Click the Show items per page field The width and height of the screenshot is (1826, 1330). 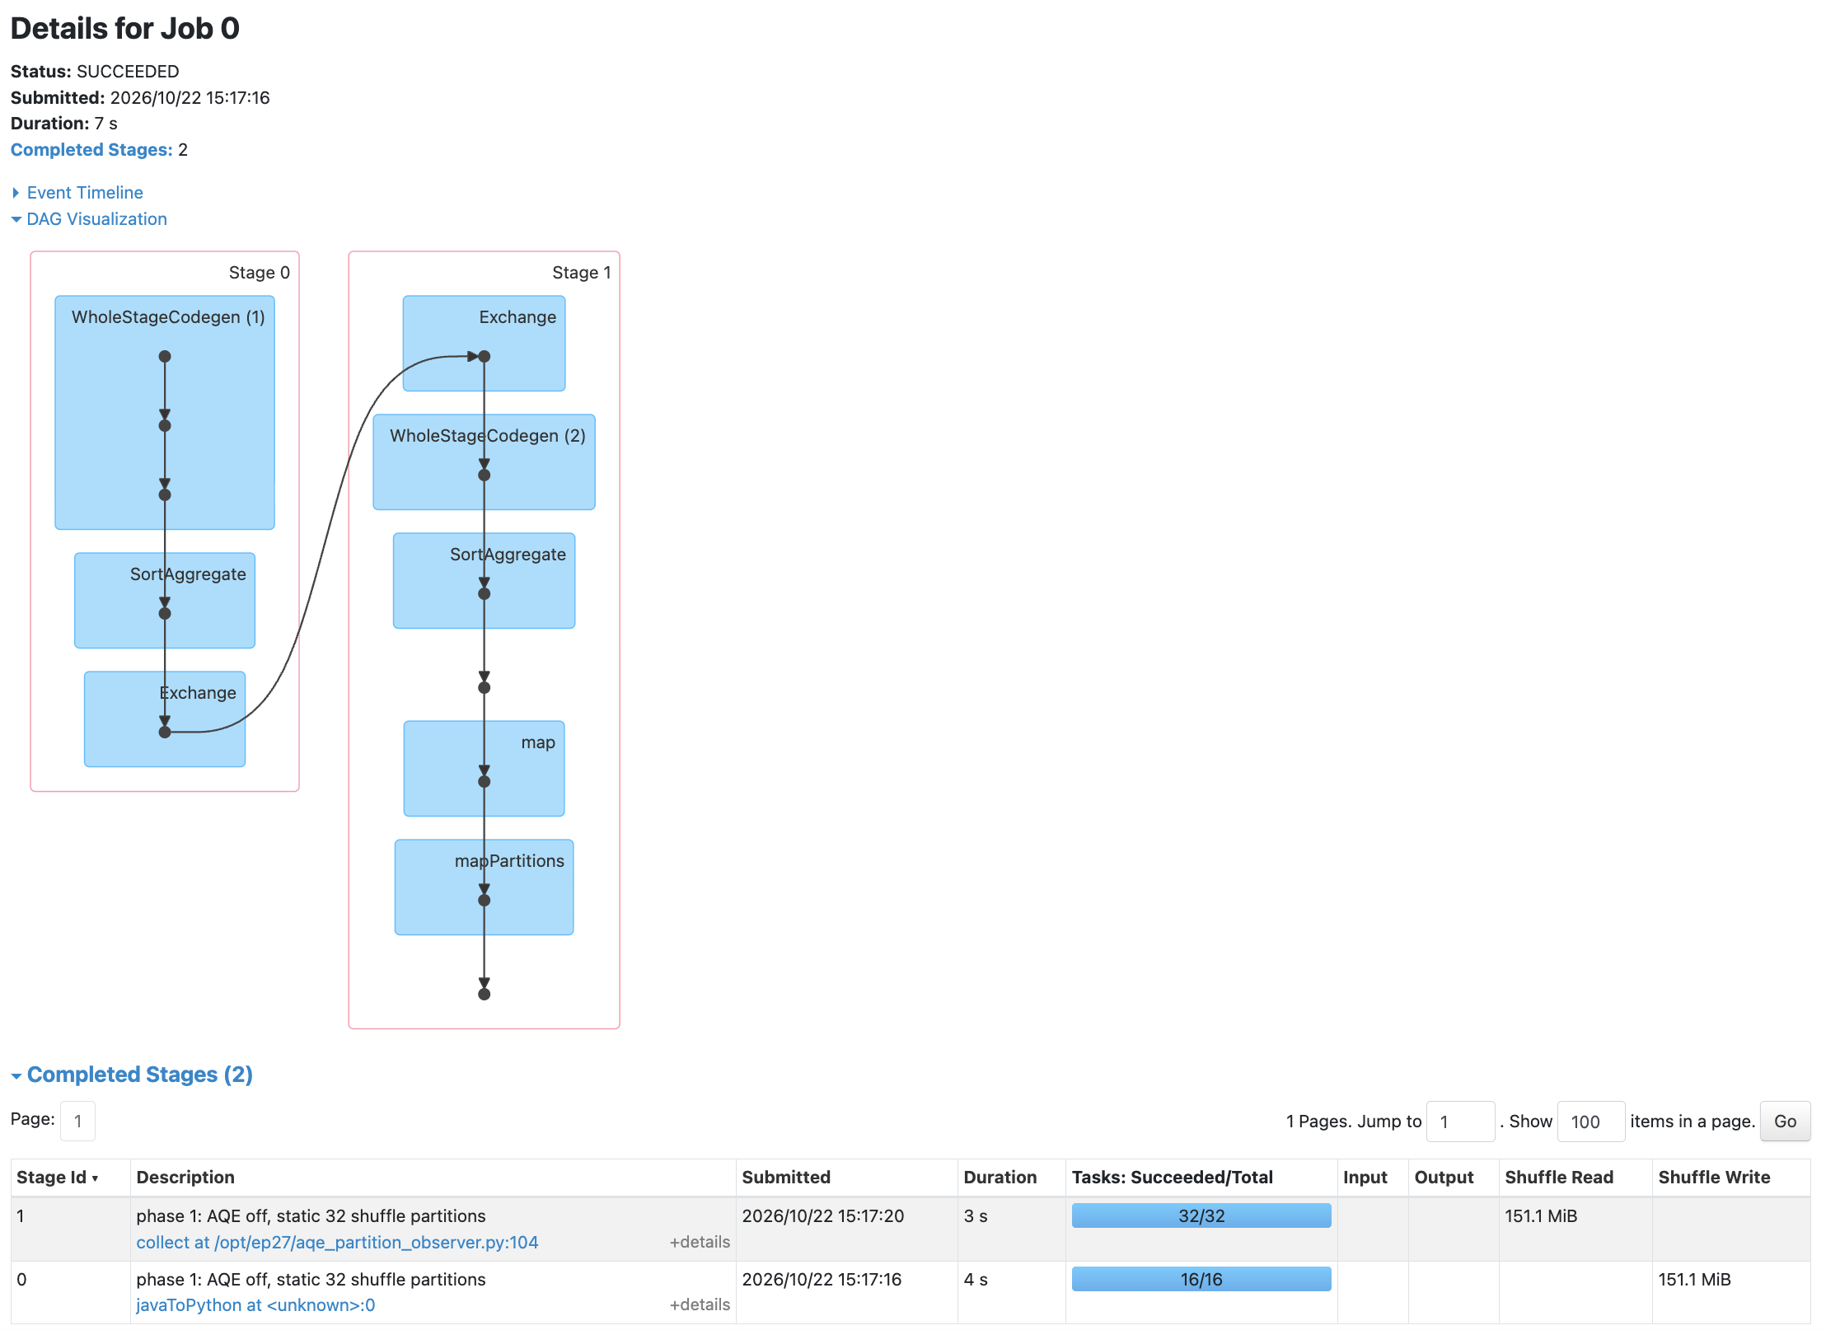(x=1590, y=1121)
